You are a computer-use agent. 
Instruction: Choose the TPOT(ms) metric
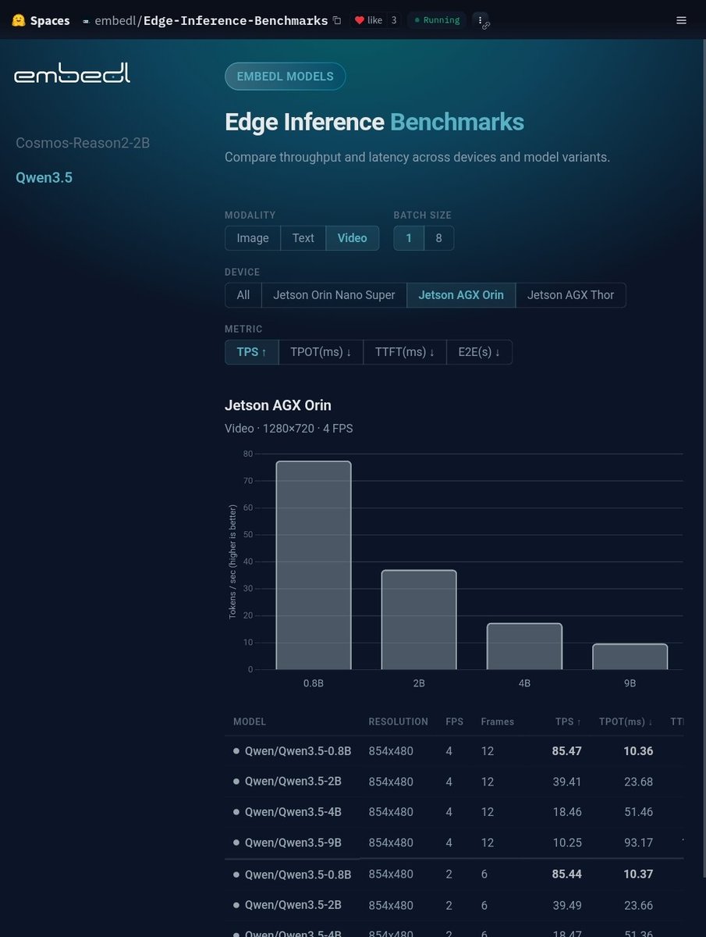321,352
